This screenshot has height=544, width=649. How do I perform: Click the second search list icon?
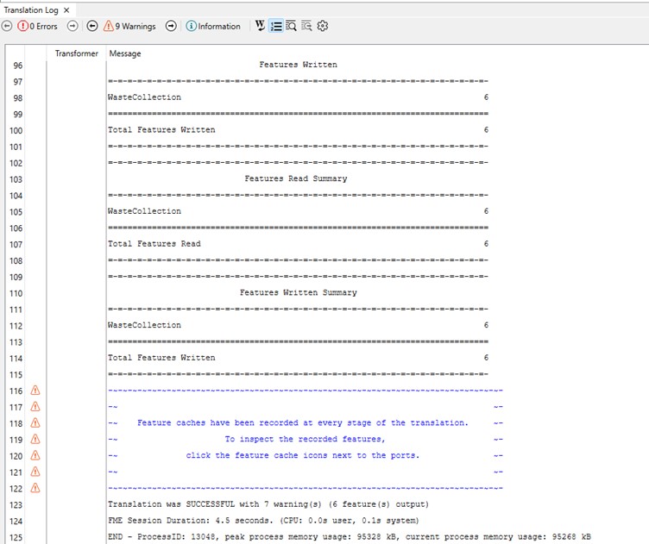(307, 26)
